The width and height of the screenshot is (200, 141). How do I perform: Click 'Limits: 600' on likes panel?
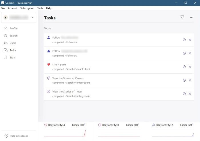(x=78, y=125)
